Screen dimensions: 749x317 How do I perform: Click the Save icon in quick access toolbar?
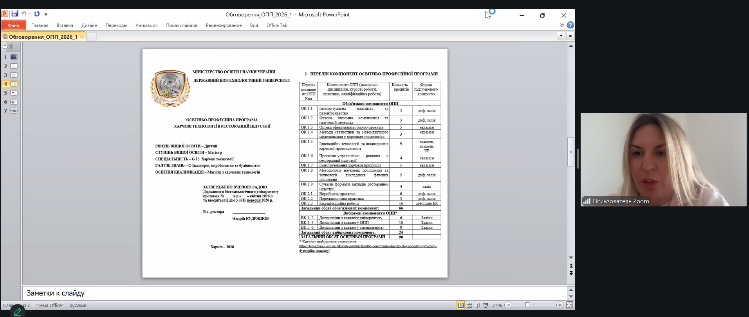coord(14,14)
